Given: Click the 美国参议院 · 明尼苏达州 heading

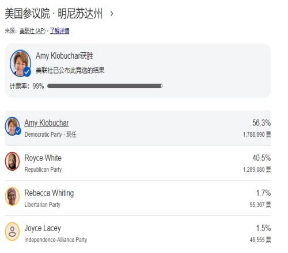Looking at the screenshot, I should [54, 14].
